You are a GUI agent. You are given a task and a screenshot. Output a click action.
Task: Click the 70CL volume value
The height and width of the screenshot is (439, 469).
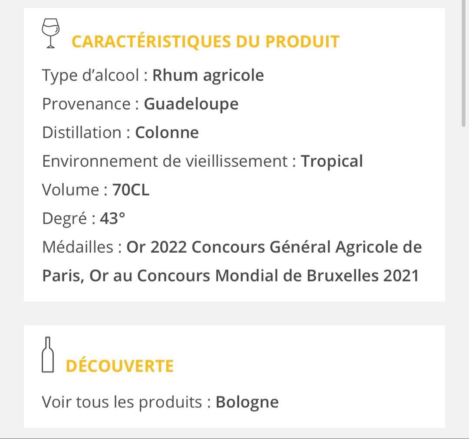click(x=131, y=190)
